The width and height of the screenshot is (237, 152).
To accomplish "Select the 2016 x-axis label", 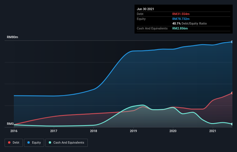I will click(x=14, y=131).
